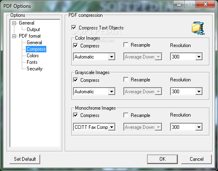Click the Set Default button
Viewport: 218px width, 171px height.
25,159
